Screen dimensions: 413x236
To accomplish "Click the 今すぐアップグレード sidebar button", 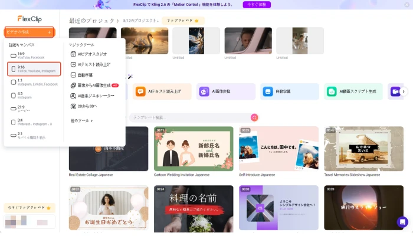I will [x=29, y=208].
